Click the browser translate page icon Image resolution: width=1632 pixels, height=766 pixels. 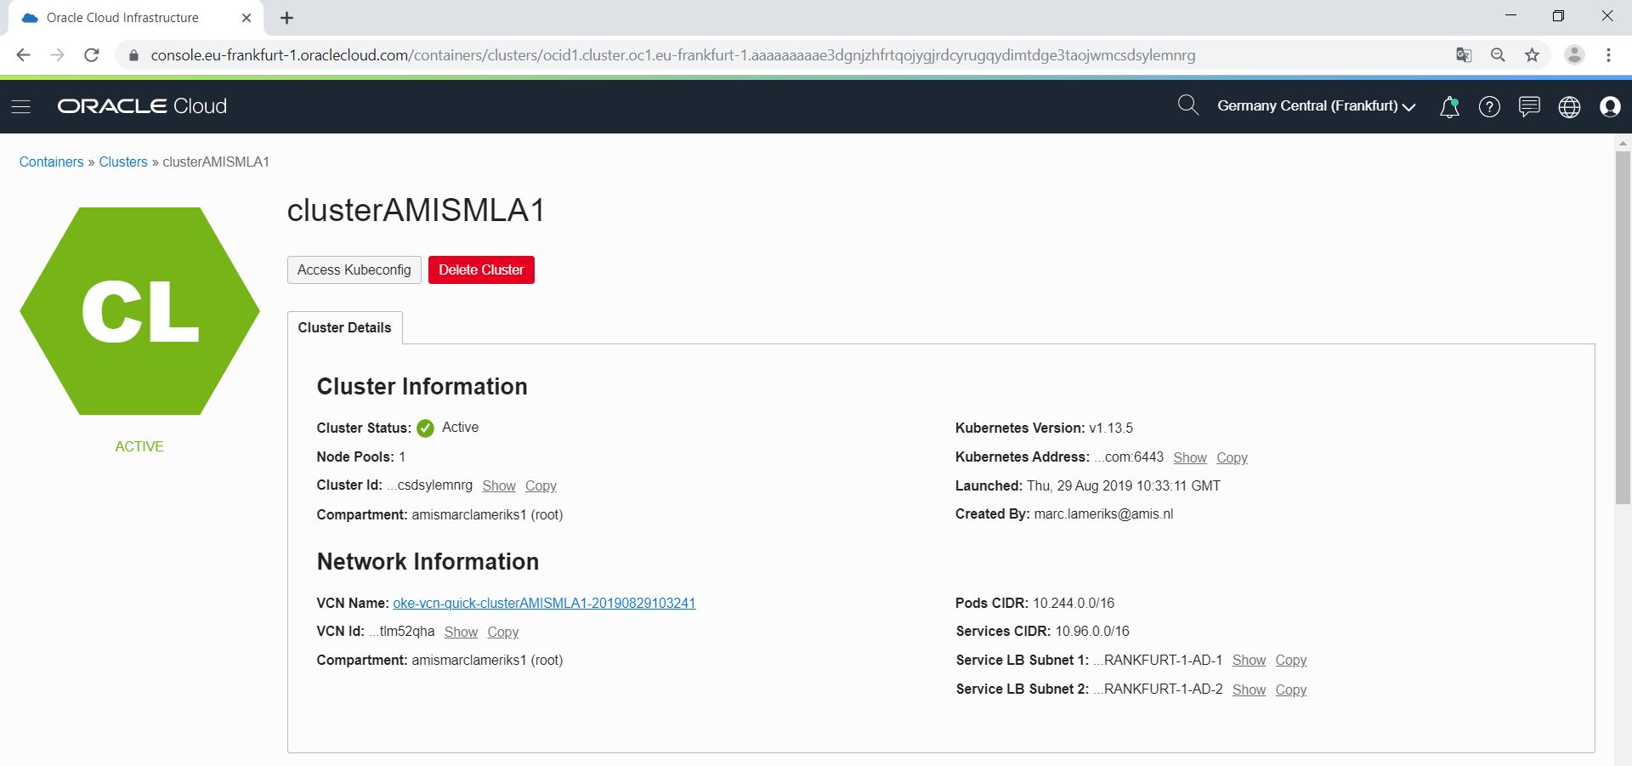point(1464,55)
